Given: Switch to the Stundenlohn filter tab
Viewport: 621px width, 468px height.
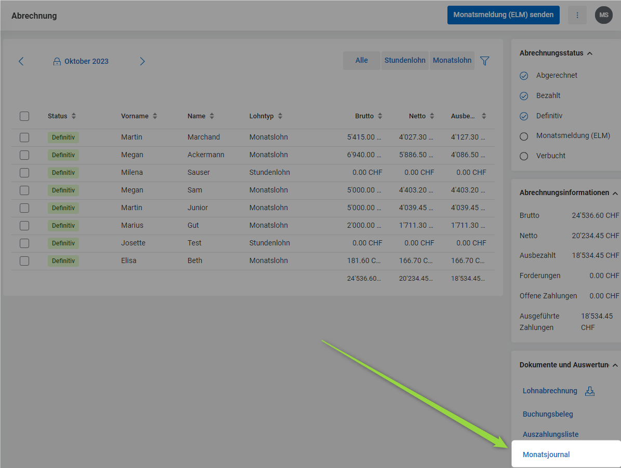Looking at the screenshot, I should [405, 61].
